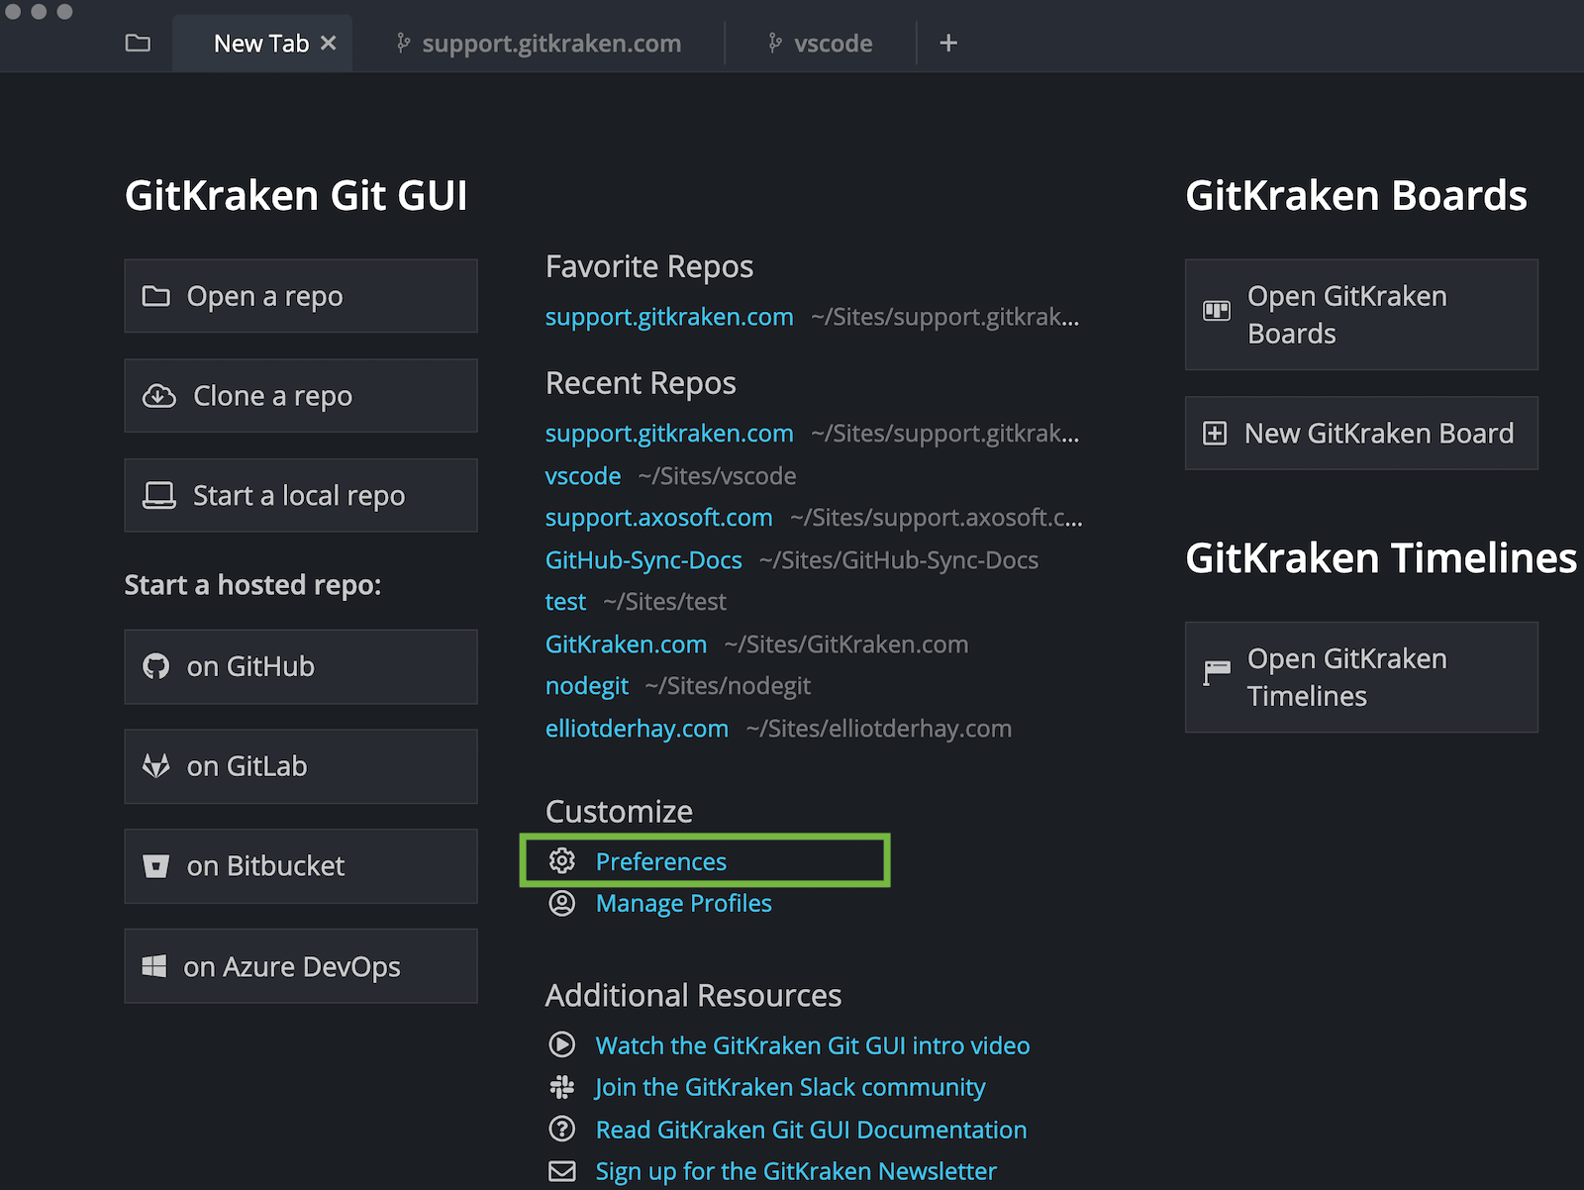Screen dimensions: 1584x1190
Task: Click the Azure DevOps Windows icon
Action: (x=154, y=966)
